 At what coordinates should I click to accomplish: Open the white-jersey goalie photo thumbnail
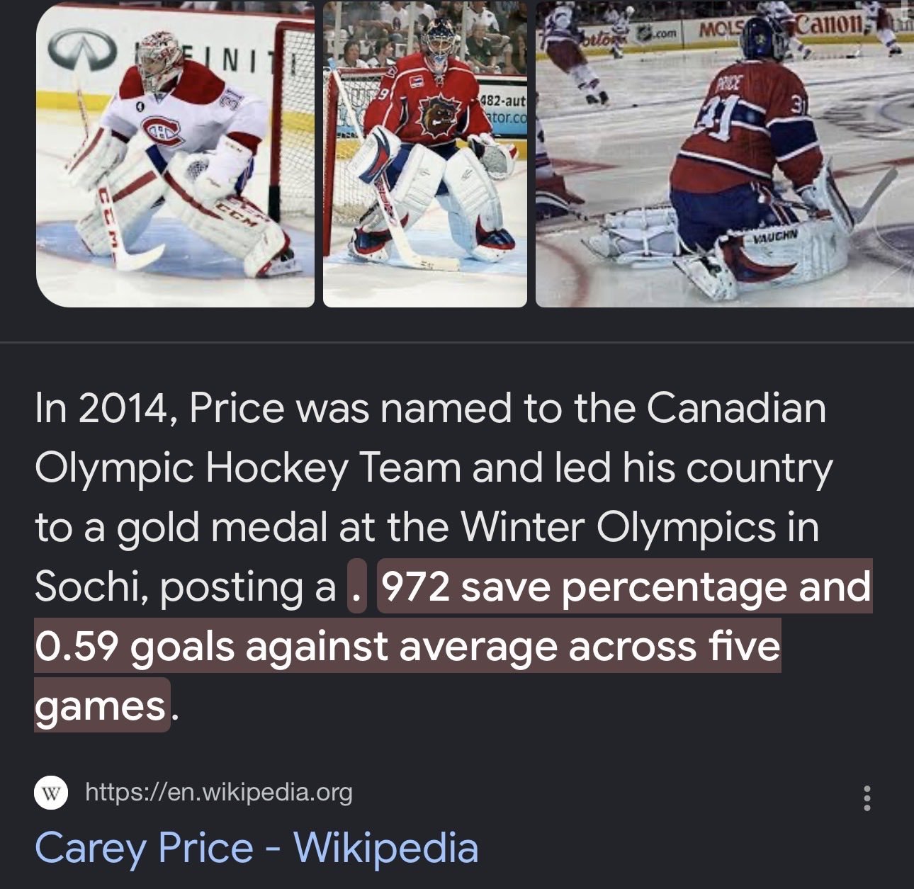coord(174,154)
